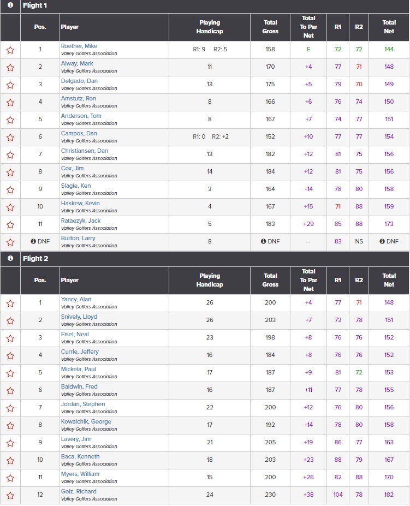Favorite Mike Roether with the star icon

tap(10, 50)
